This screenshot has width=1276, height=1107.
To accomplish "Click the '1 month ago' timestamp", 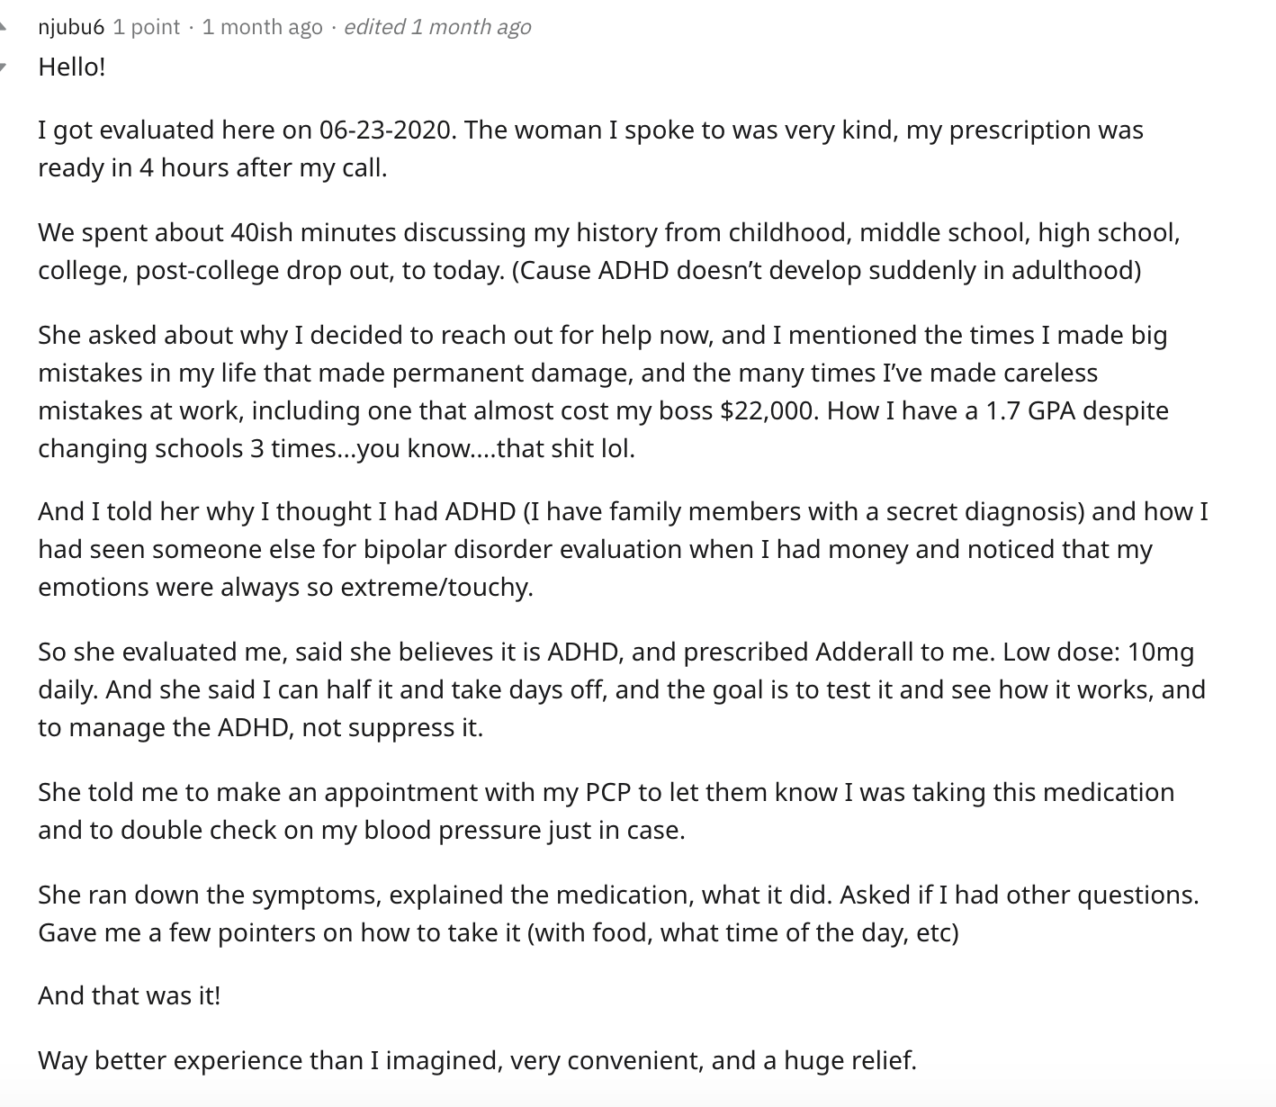I will click(262, 27).
